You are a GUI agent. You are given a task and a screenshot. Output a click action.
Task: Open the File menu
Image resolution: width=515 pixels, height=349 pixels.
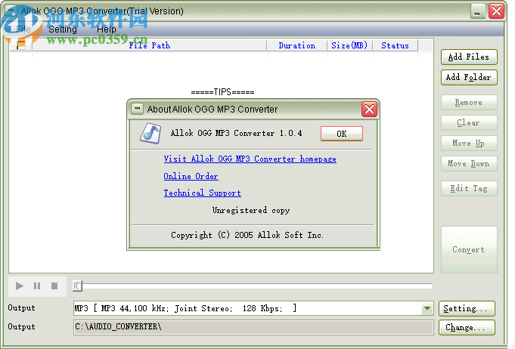coord(23,29)
